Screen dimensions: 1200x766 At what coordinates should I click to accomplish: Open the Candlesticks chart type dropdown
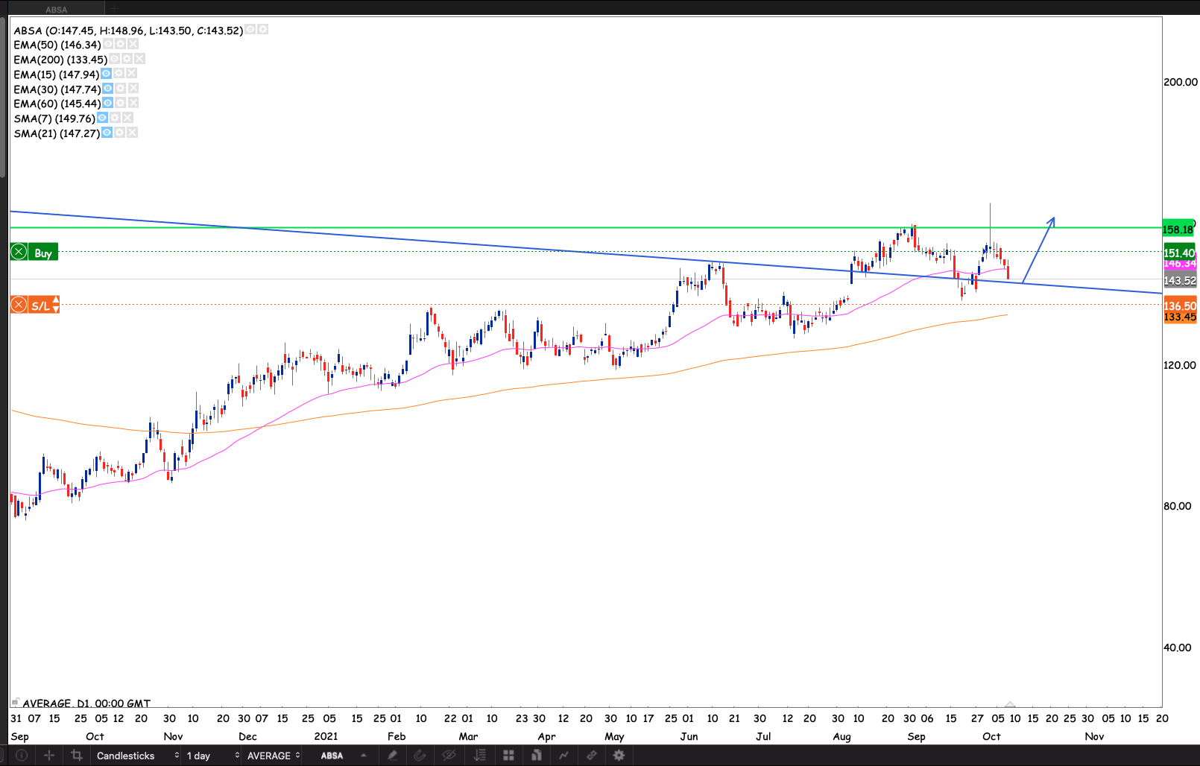click(138, 756)
